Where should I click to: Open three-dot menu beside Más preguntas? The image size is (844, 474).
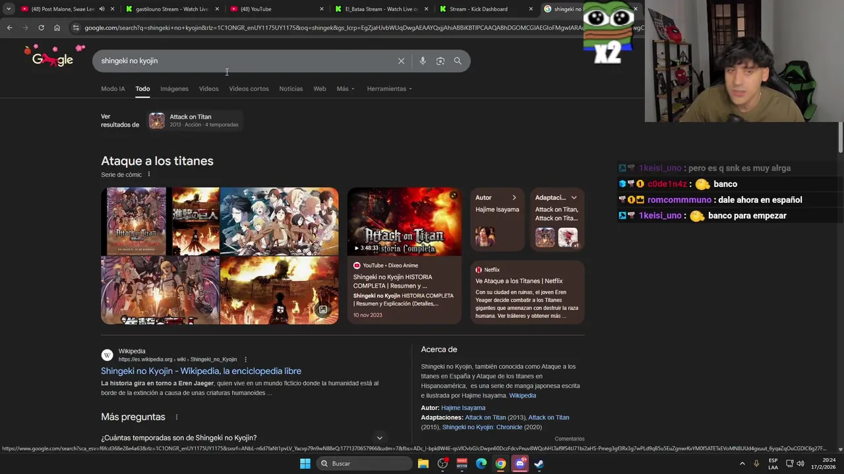click(176, 417)
